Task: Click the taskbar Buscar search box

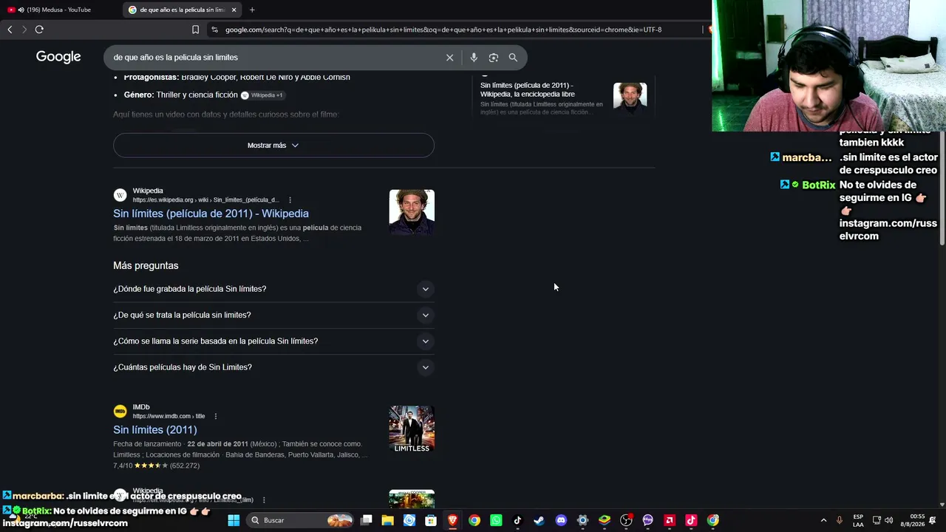Action: coord(301,520)
